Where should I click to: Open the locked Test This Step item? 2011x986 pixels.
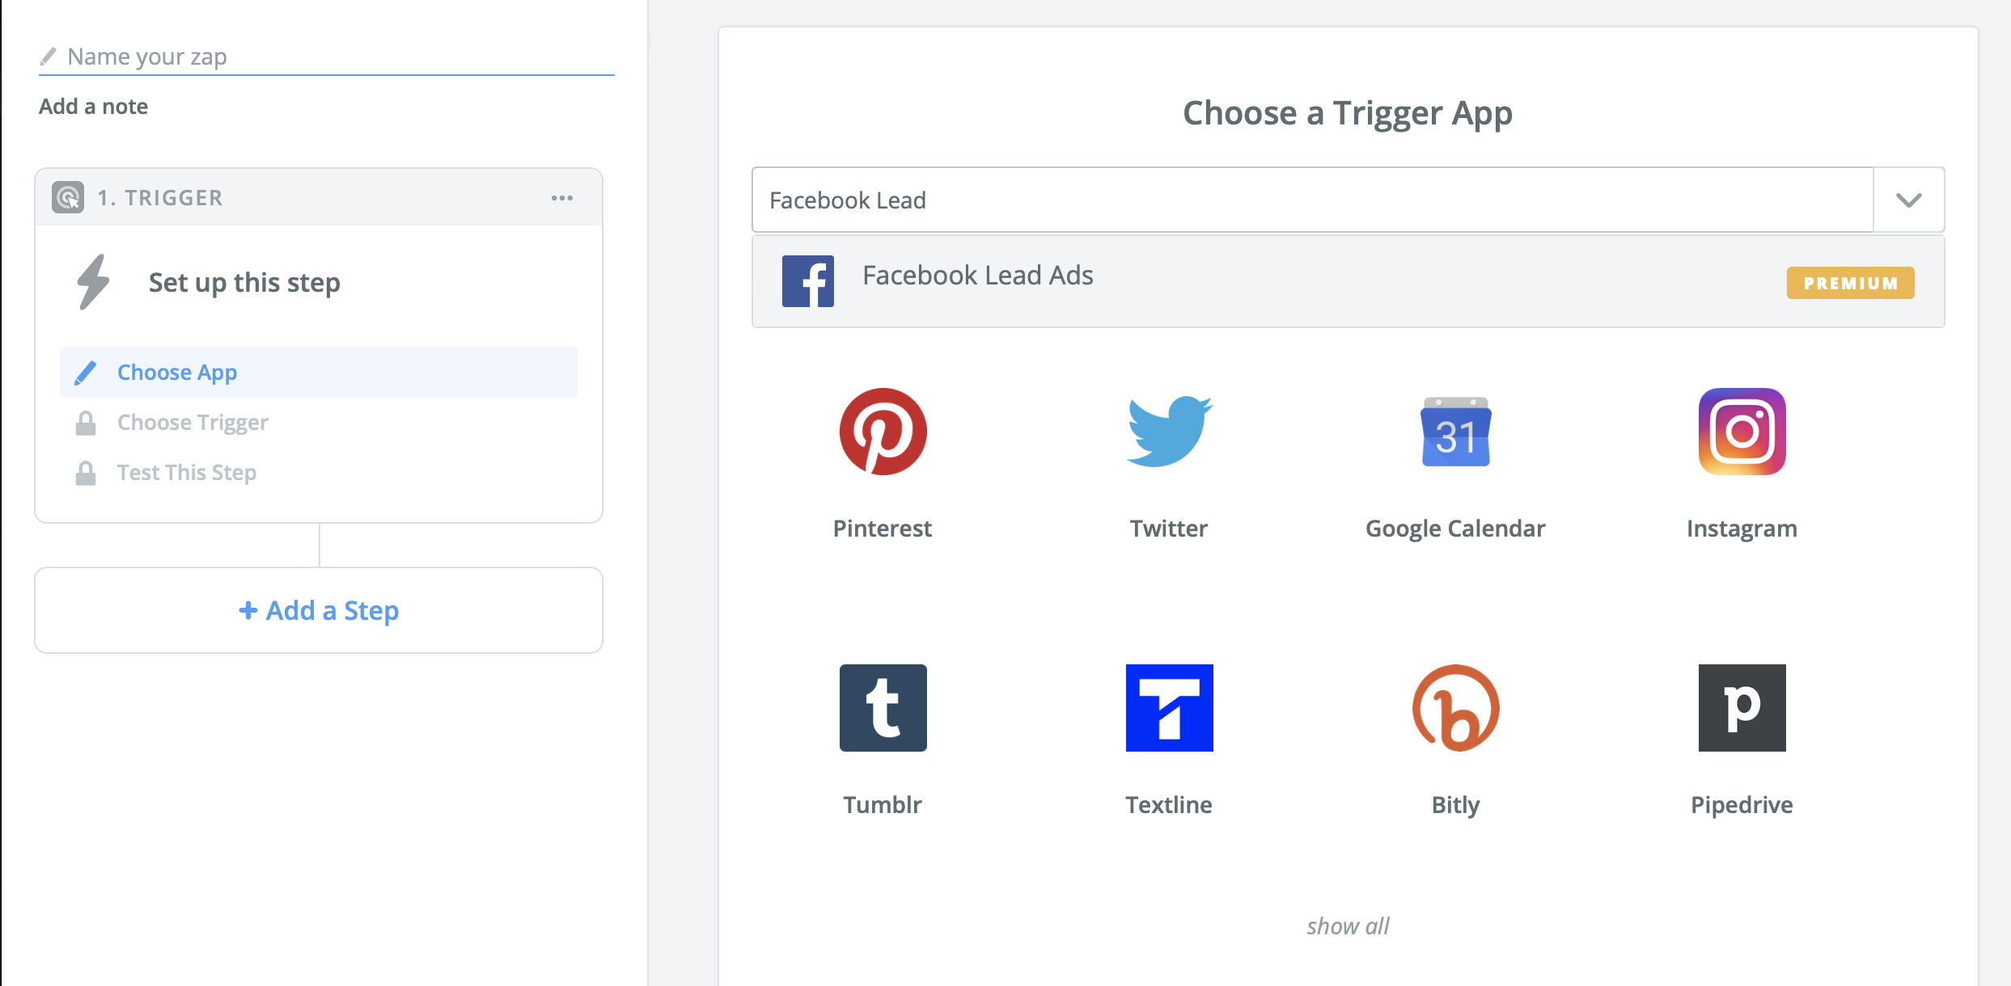(x=187, y=473)
